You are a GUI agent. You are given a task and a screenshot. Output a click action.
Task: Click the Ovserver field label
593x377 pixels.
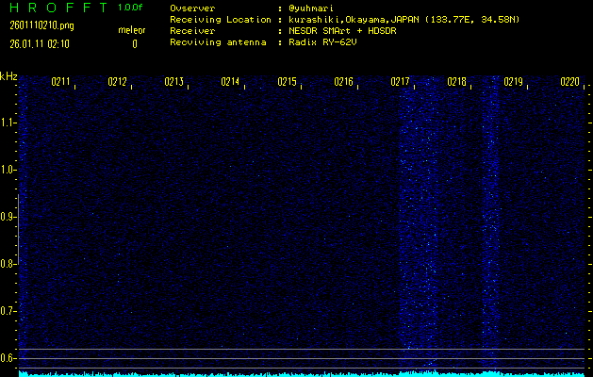[x=192, y=8]
